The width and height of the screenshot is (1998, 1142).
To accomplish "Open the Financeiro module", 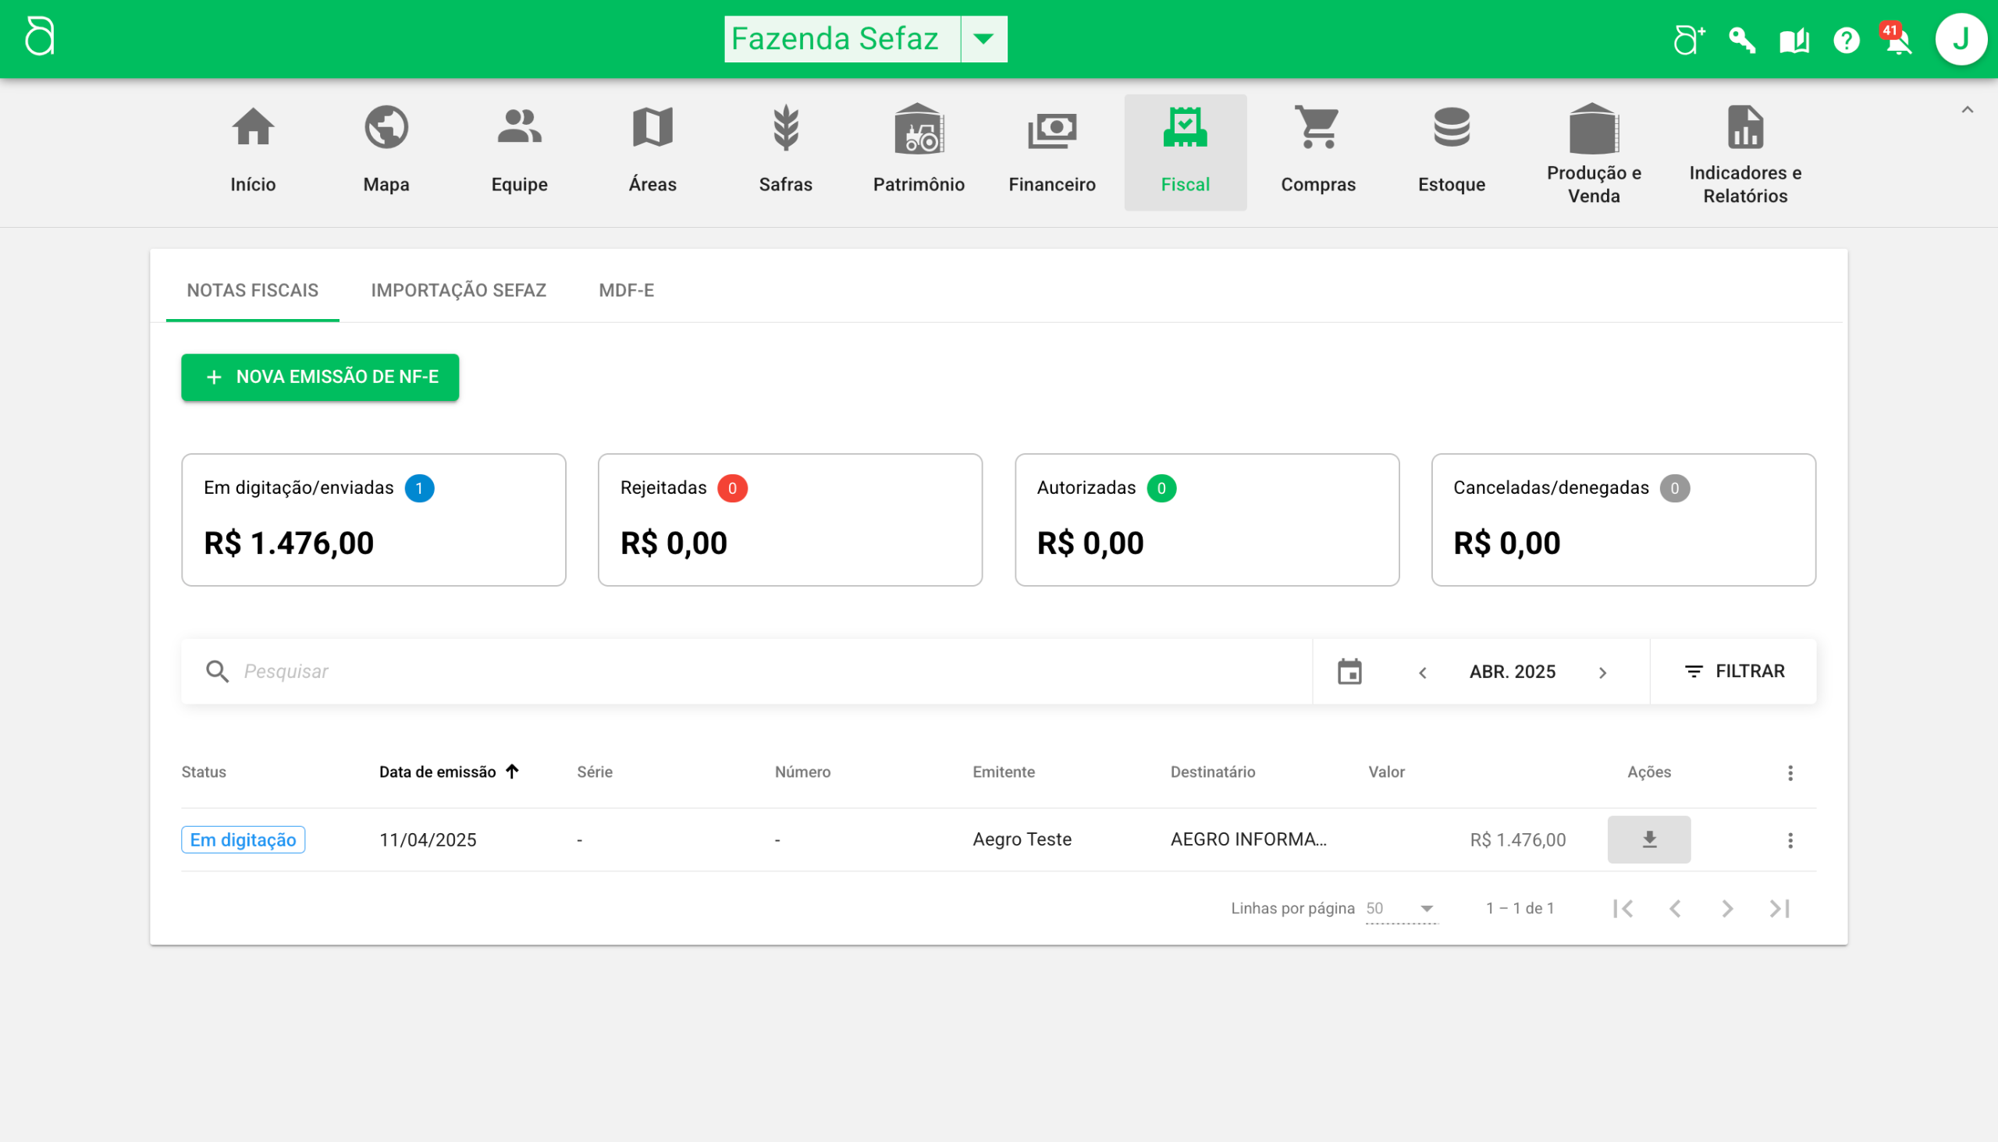I will pos(1051,151).
